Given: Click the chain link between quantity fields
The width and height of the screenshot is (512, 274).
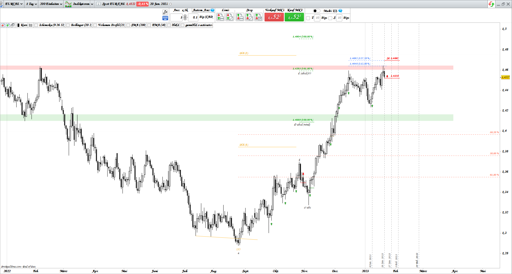Looking at the screenshot, I should pyautogui.click(x=185, y=17).
